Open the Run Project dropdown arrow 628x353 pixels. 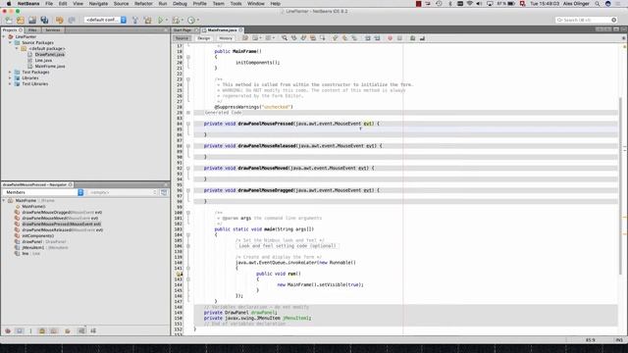[x=167, y=20]
